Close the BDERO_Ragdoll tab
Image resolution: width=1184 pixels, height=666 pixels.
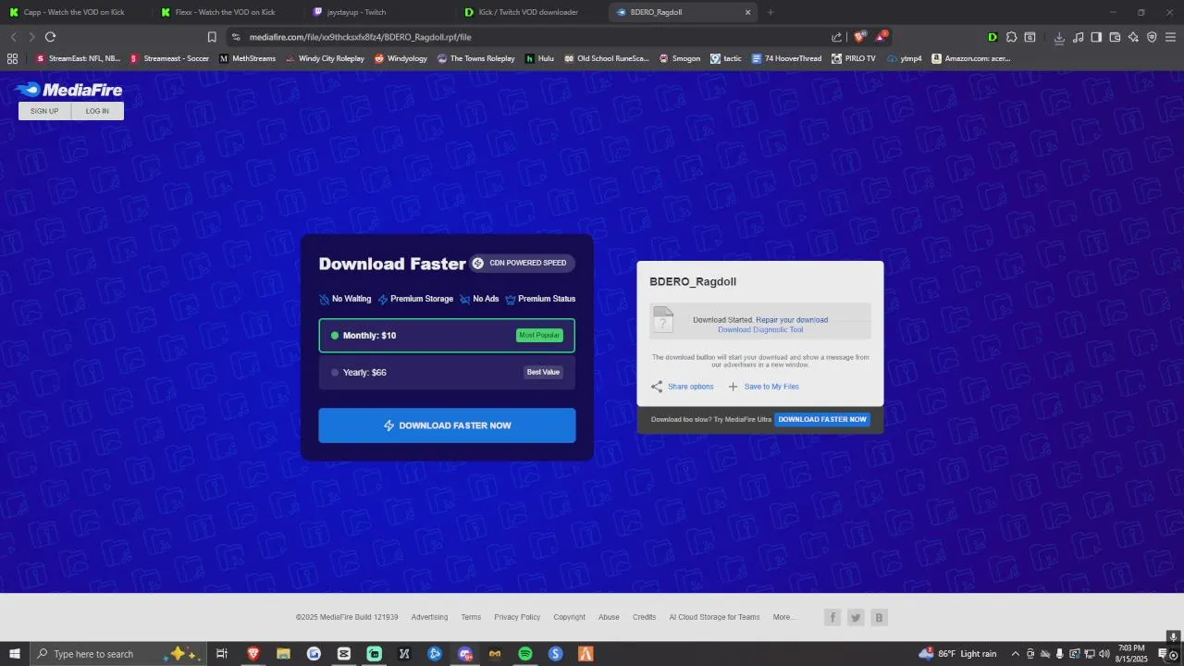(748, 12)
